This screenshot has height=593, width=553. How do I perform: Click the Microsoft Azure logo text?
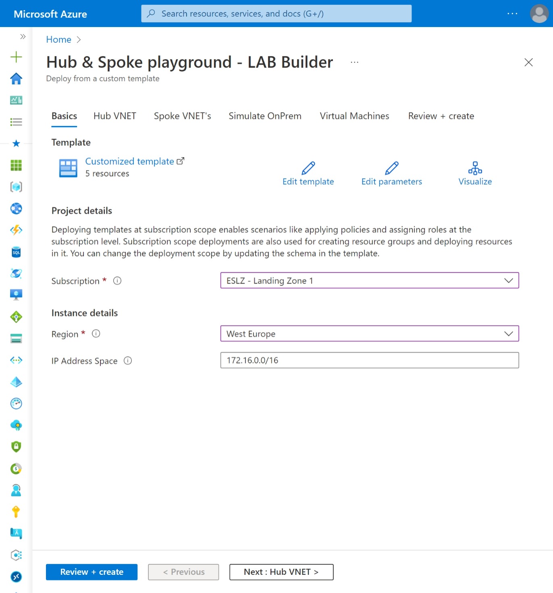(x=50, y=14)
